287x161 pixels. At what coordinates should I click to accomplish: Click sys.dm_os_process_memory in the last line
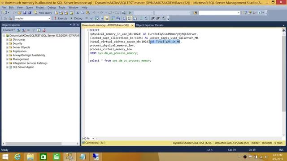coord(131,61)
